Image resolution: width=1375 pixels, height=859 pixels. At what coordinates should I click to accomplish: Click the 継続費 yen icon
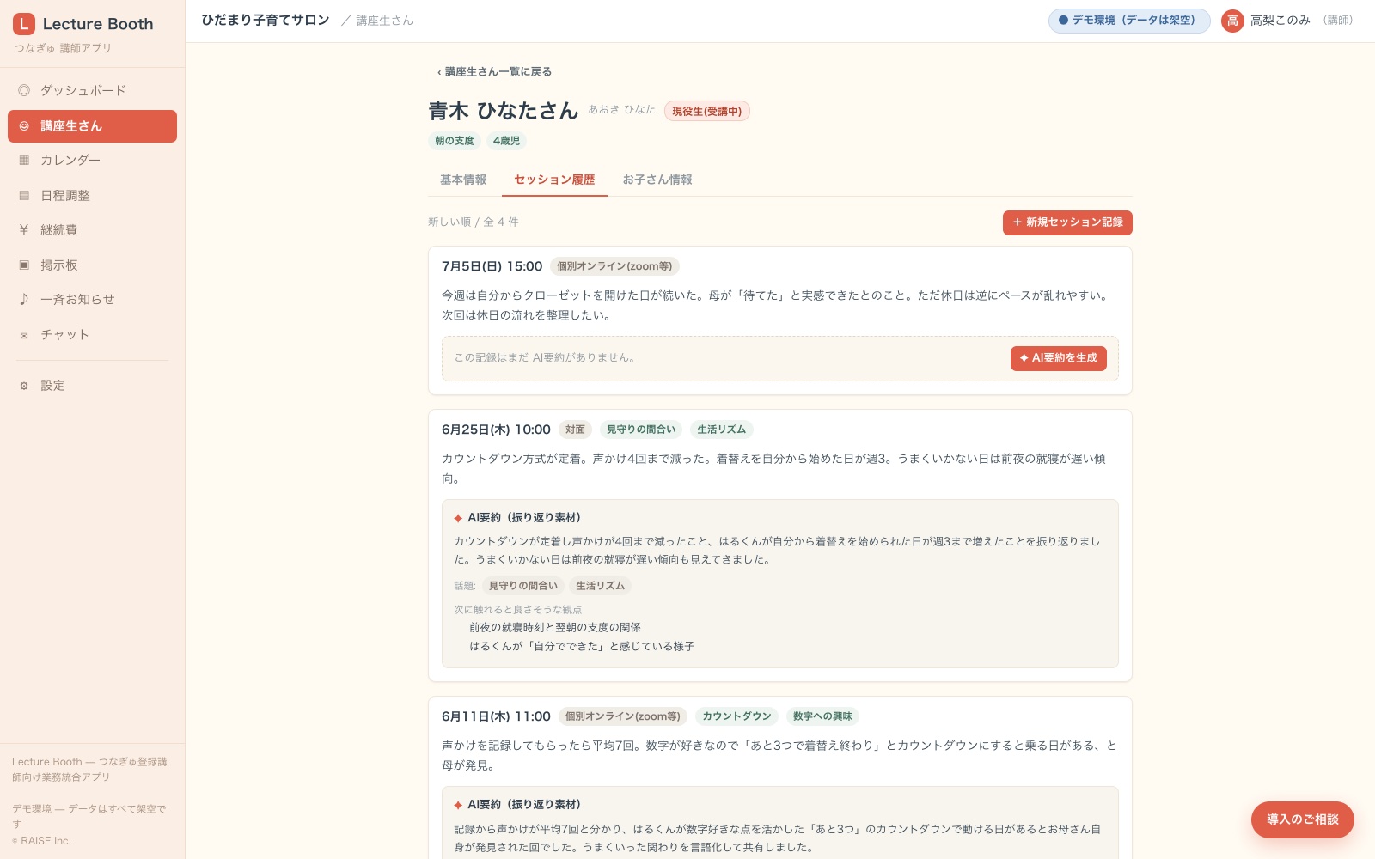coord(24,229)
